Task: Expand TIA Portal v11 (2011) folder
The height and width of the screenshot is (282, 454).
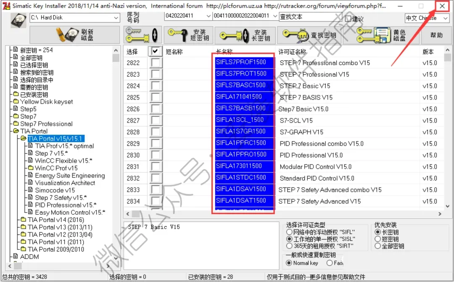Action: [56, 242]
